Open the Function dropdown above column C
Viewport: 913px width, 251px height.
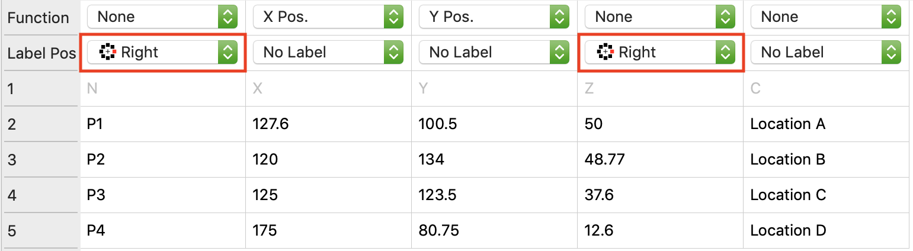click(x=826, y=17)
